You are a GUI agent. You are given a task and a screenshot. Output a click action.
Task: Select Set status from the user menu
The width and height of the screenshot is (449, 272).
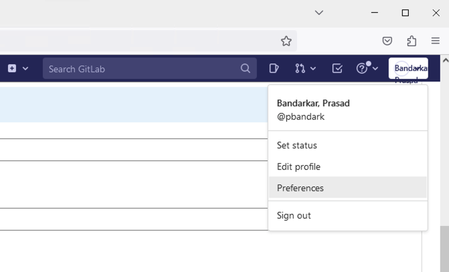click(297, 145)
